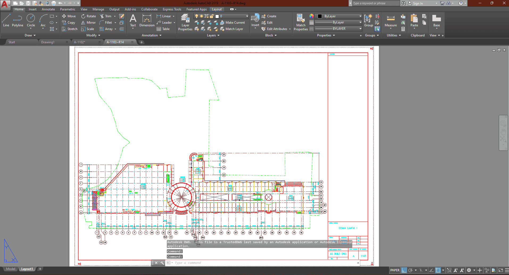This screenshot has width=509, height=275.
Task: Select the Circle tool
Action: tap(31, 20)
